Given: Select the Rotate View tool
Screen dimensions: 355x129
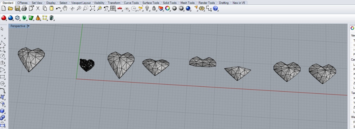Looking at the screenshot, I should 72,8.
